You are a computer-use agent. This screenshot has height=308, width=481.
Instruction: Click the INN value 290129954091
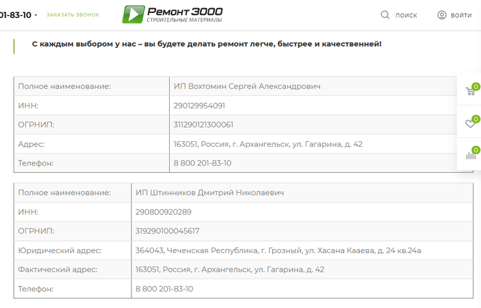199,106
